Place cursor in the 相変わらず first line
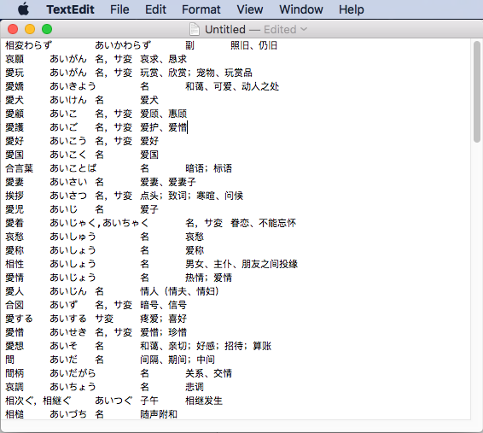Screen dimensions: 483x433 point(28,45)
